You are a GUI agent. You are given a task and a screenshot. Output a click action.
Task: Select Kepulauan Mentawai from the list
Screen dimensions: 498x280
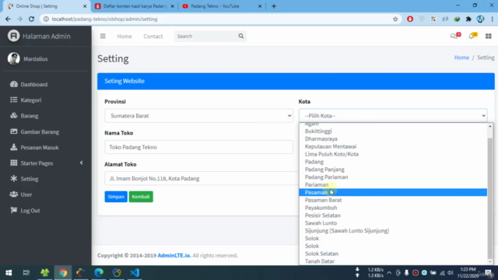pyautogui.click(x=393, y=146)
